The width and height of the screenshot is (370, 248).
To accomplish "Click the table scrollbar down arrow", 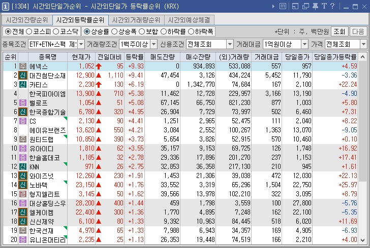I will click(363, 240).
